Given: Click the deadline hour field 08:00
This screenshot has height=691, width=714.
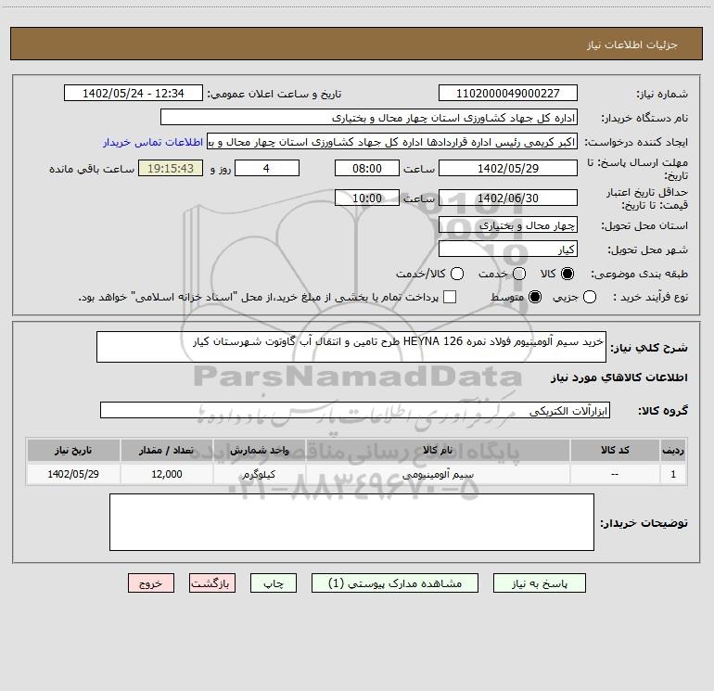Looking at the screenshot, I should point(367,168).
